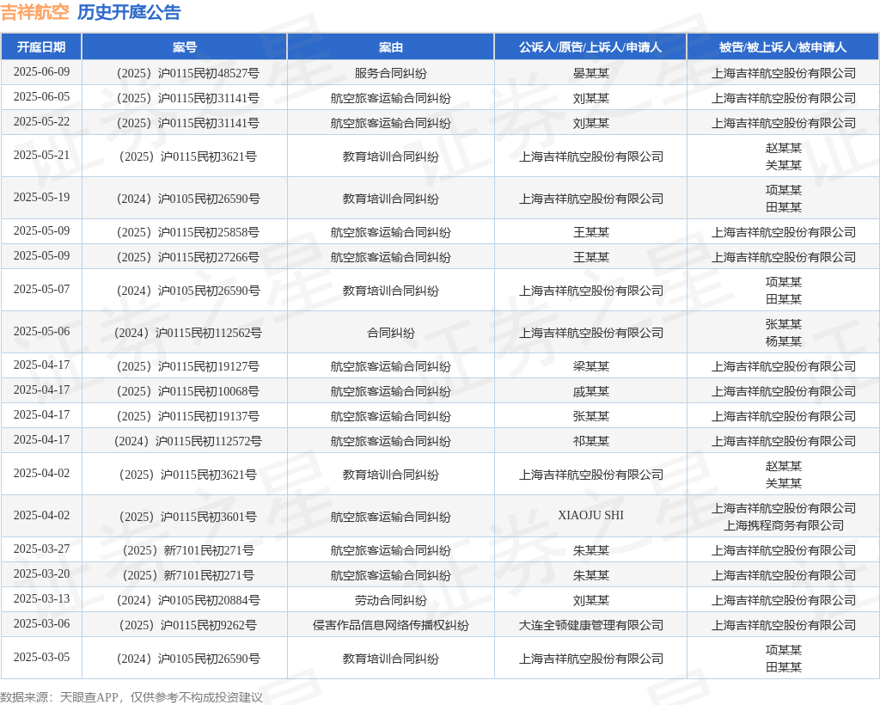Image resolution: width=880 pixels, height=705 pixels.
Task: Select the 被告/被上诉人/被申请人 column header
Action: pyautogui.click(x=783, y=47)
